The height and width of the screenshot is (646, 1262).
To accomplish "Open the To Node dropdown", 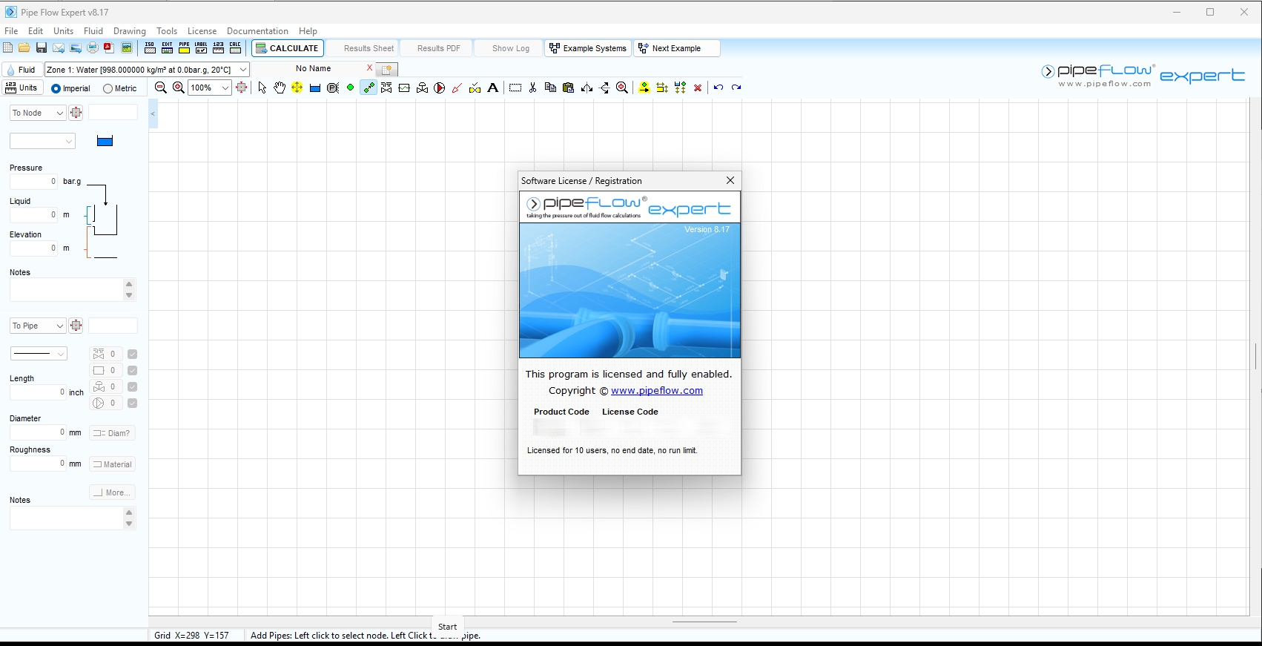I will (x=38, y=113).
